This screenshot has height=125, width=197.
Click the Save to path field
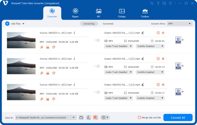point(43,117)
